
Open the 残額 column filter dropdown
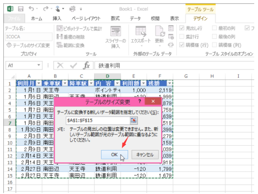coord(170,83)
